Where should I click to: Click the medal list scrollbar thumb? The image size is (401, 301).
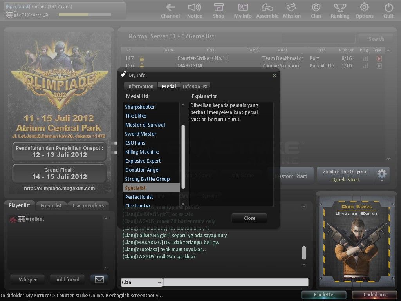[183, 157]
